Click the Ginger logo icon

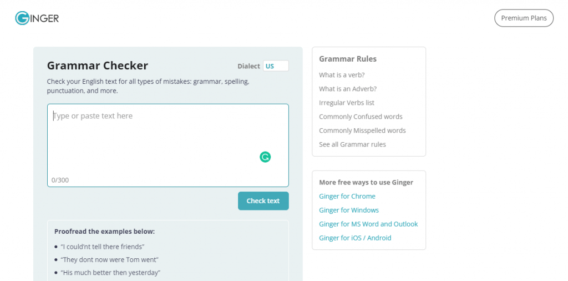[37, 18]
